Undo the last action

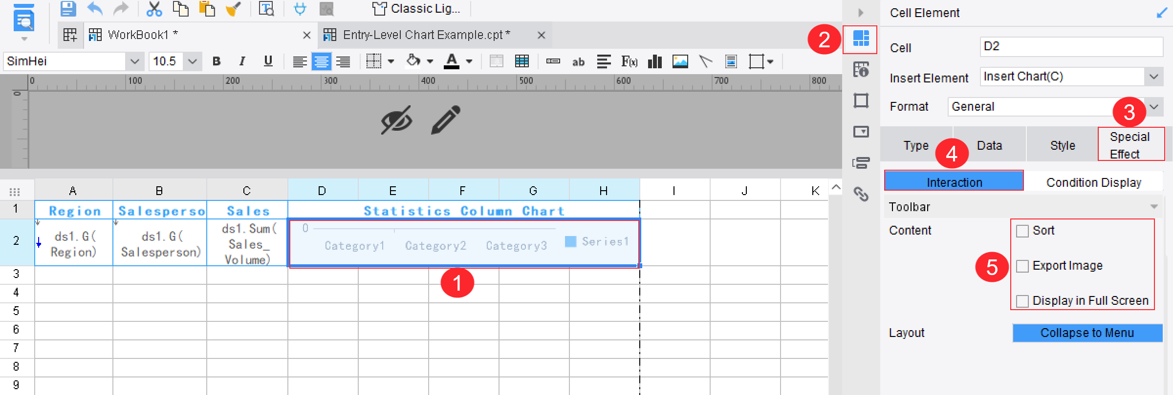(95, 9)
